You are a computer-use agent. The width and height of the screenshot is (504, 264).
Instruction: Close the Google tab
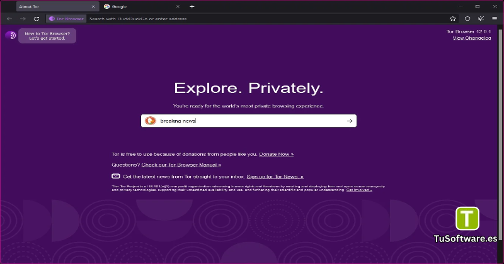tap(178, 6)
